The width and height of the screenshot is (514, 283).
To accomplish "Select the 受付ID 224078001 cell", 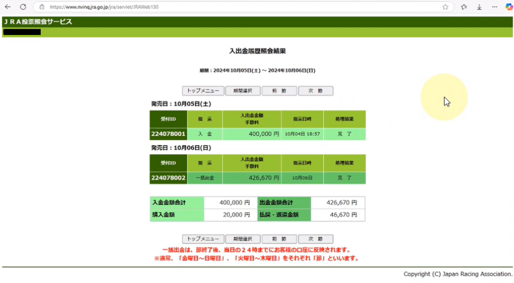I will click(168, 134).
